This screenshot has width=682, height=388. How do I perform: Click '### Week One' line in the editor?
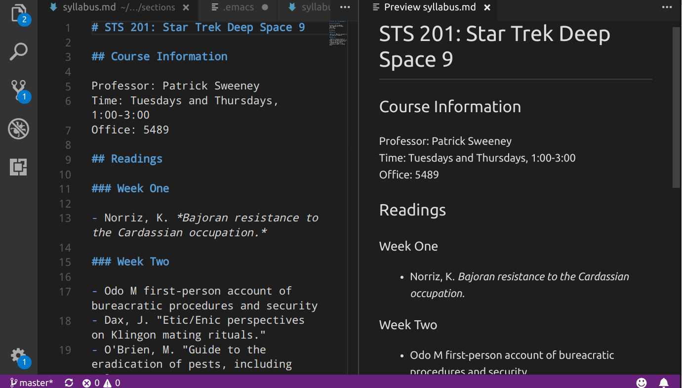(x=130, y=188)
